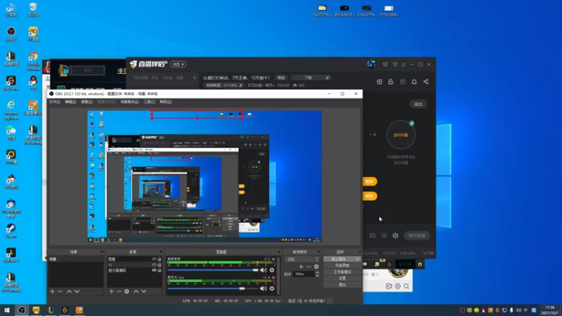Add a new source in the Sources panel

coord(112,291)
